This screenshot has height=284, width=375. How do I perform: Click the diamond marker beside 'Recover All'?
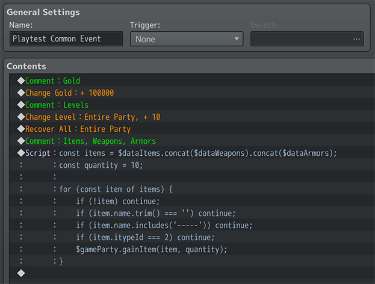point(21,129)
